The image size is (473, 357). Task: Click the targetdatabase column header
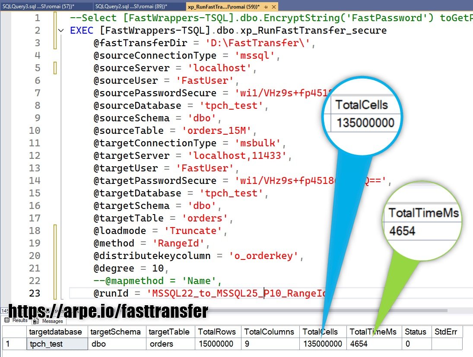coord(57,332)
